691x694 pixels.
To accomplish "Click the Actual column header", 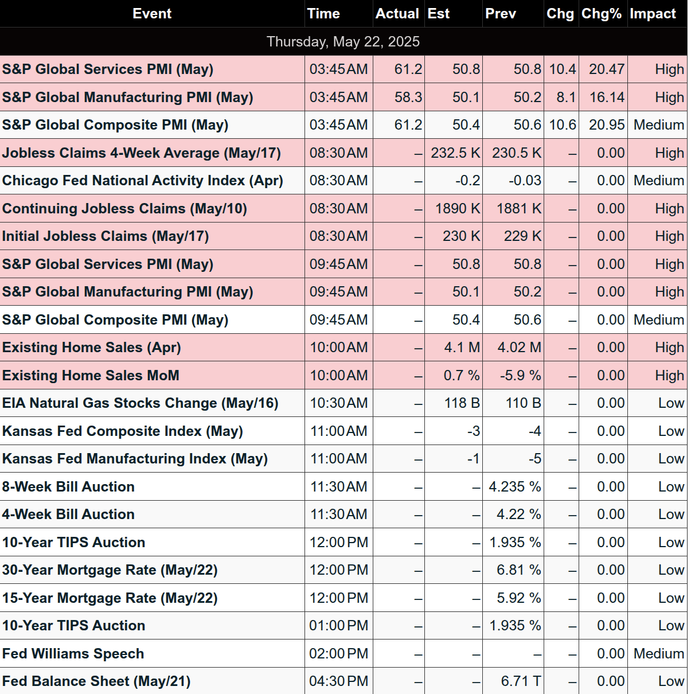I will (397, 14).
